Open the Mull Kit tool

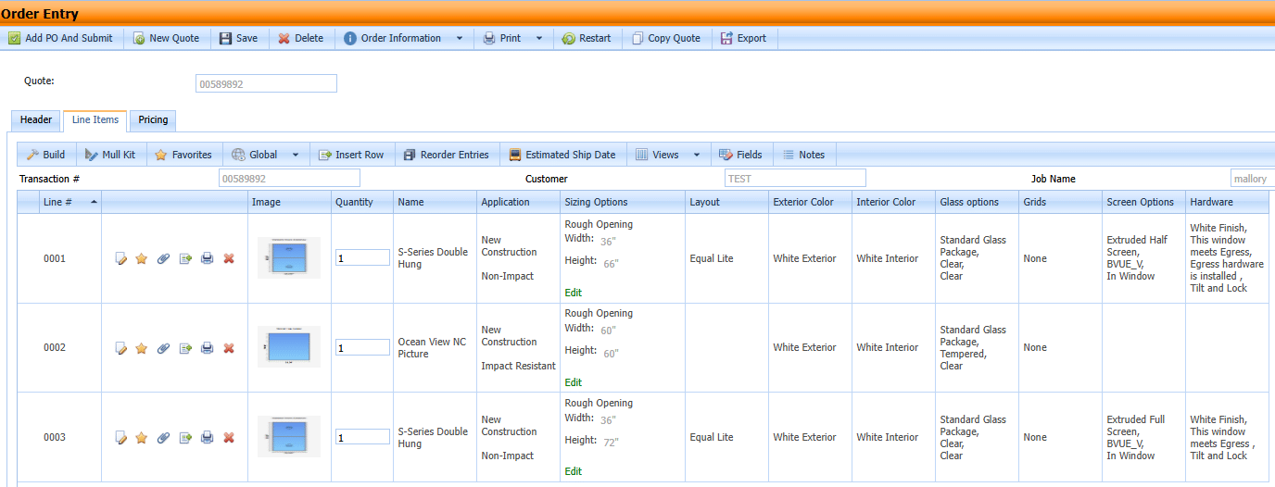click(x=110, y=155)
